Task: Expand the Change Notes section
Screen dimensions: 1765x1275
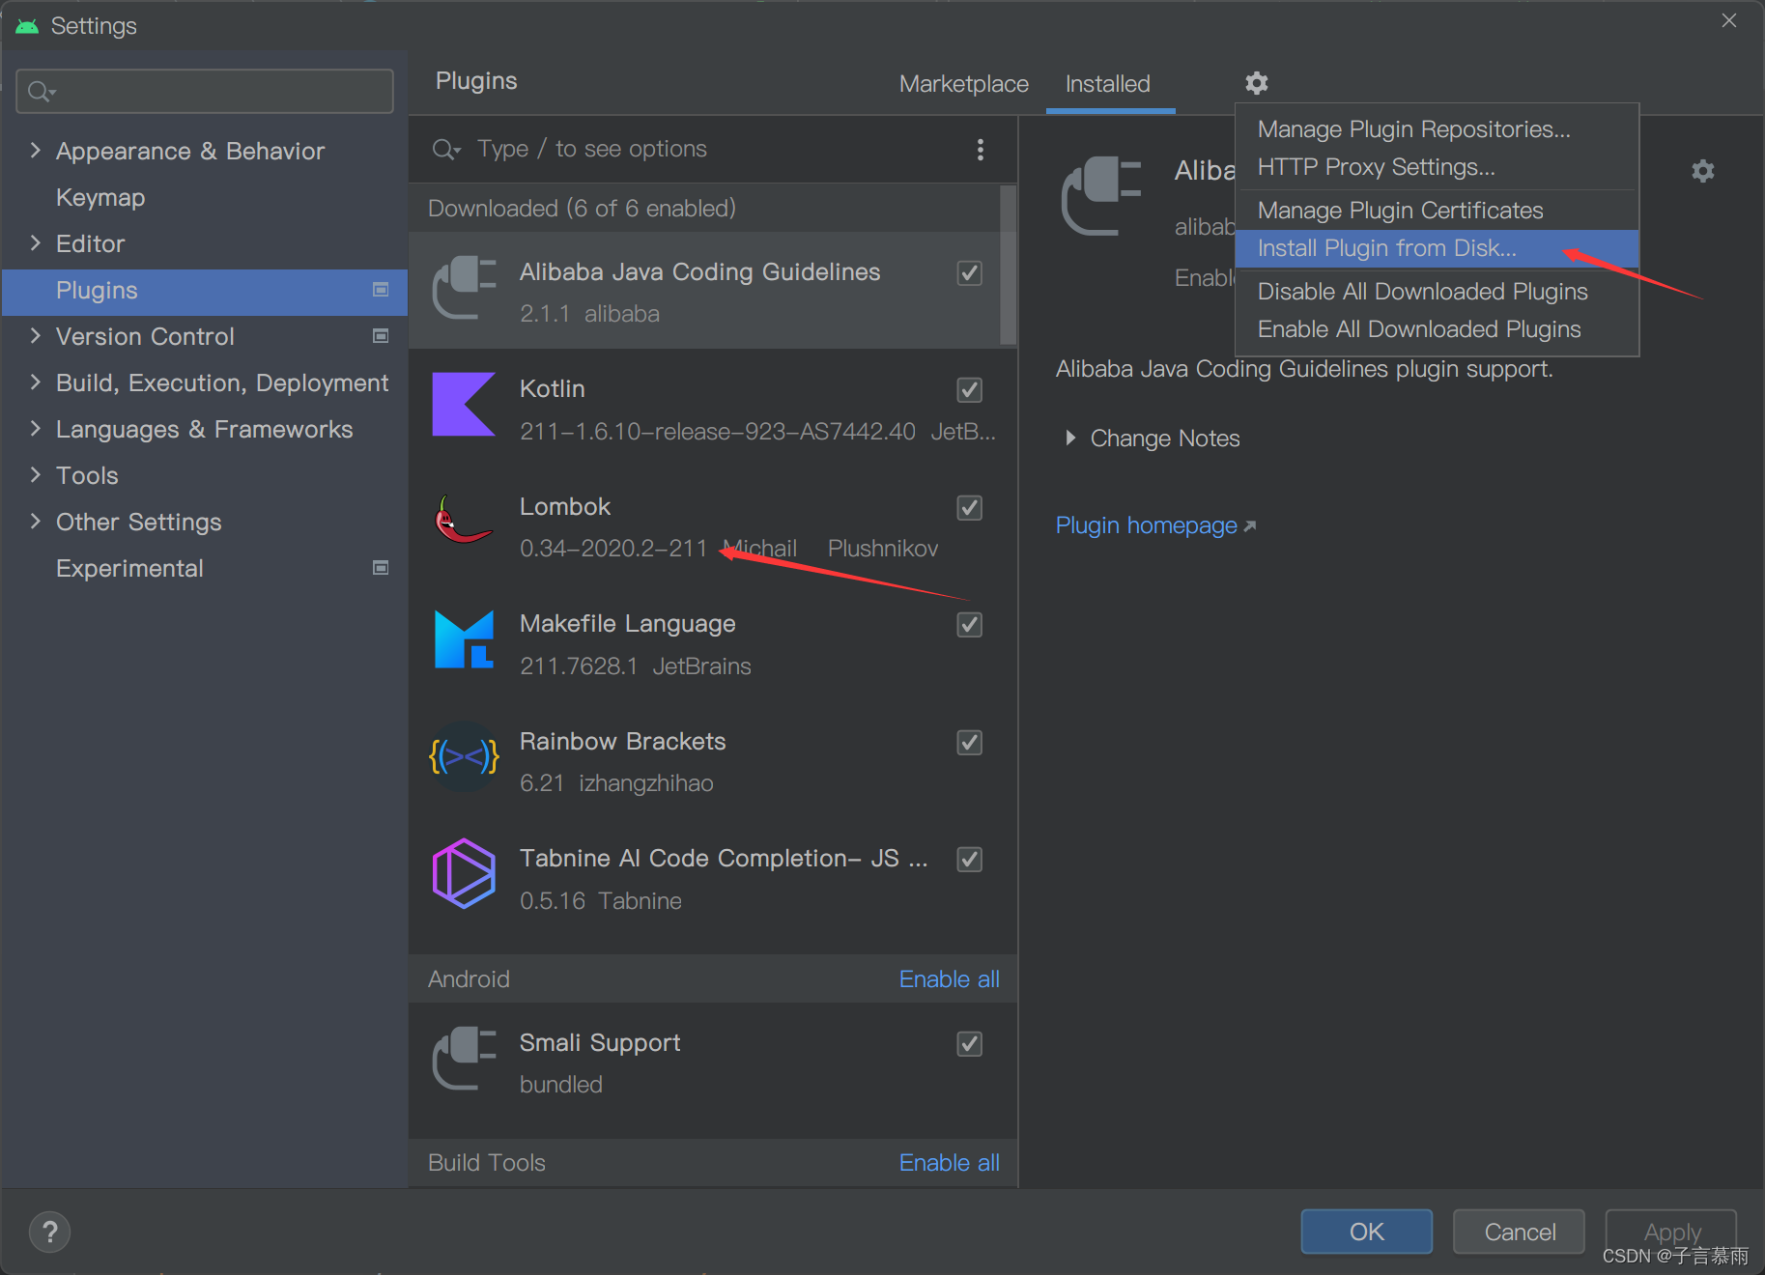Action: click(1069, 439)
